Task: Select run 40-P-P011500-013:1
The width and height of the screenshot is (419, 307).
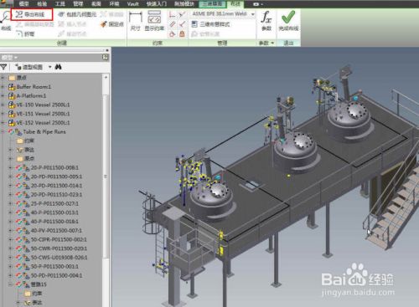Action: (x=54, y=212)
